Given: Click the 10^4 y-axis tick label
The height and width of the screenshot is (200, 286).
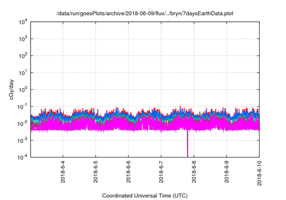Looking at the screenshot, I should pos(23,22).
